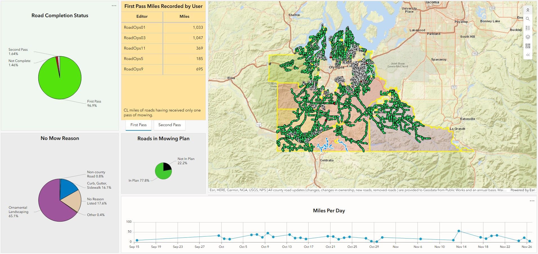Open the basemap gallery
This screenshot has width=538, height=254.
[528, 46]
